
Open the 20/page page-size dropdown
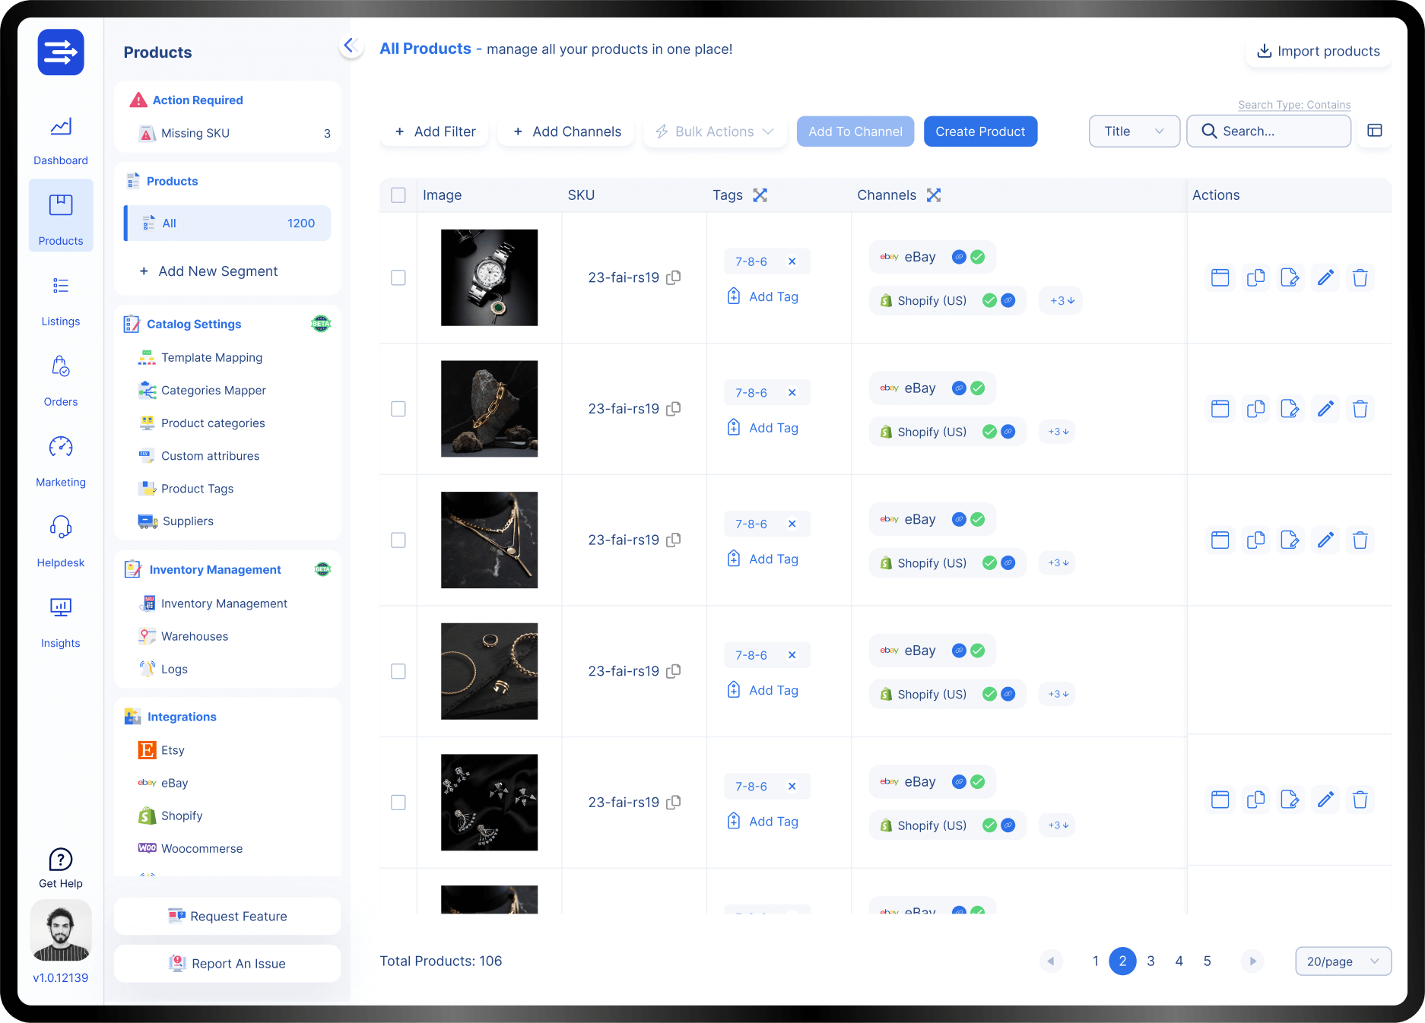(x=1343, y=961)
